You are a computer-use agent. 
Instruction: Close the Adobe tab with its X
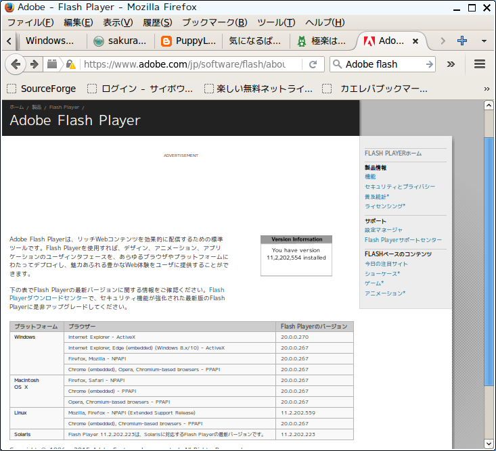pyautogui.click(x=415, y=41)
